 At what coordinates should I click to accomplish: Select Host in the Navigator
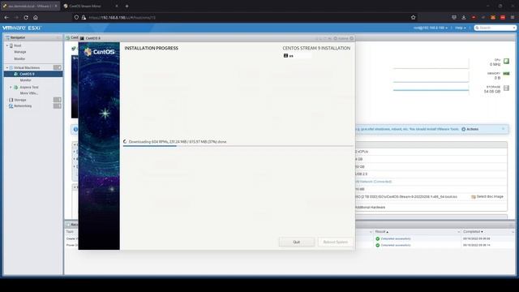click(x=18, y=45)
